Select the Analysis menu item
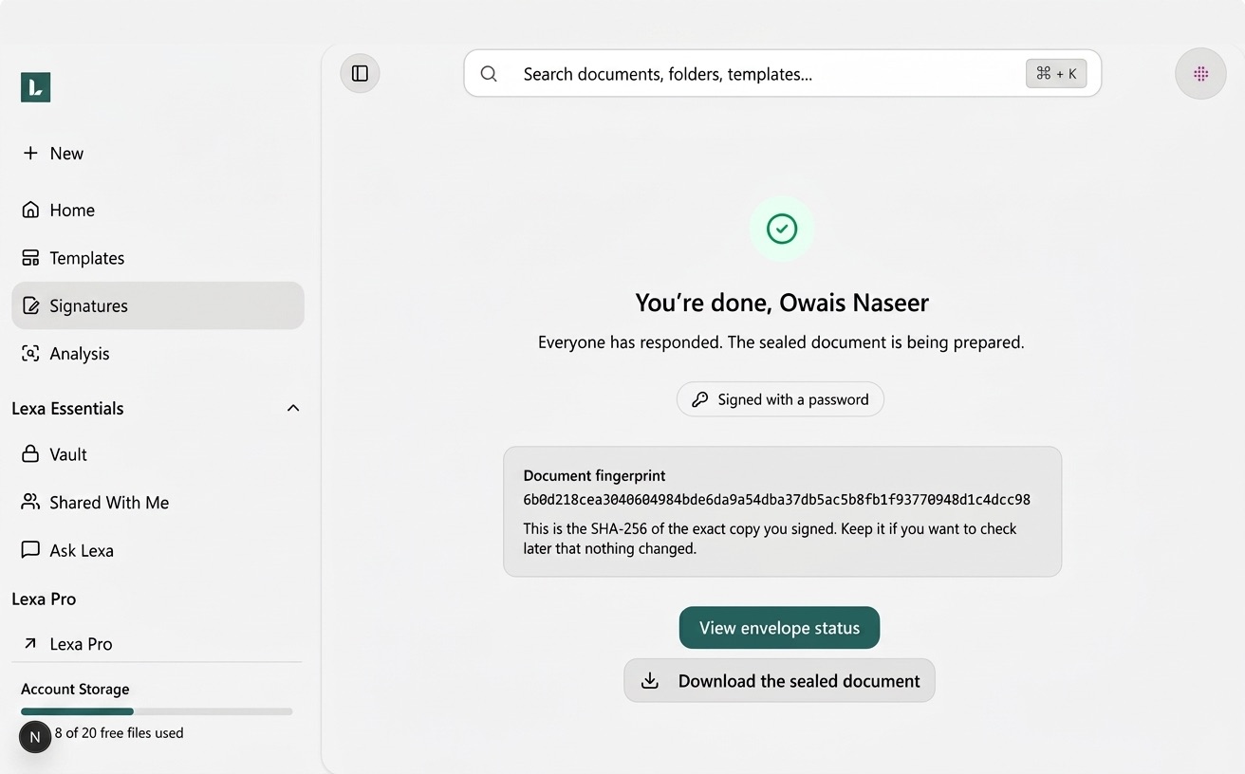This screenshot has height=774, width=1245. click(158, 353)
